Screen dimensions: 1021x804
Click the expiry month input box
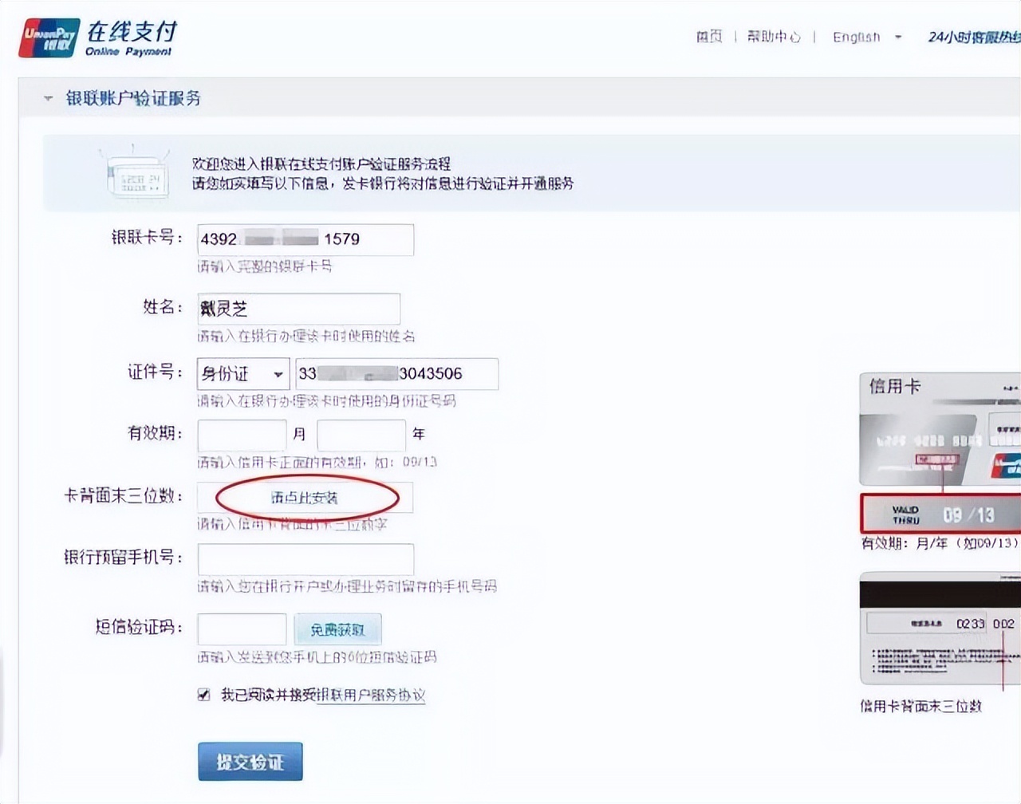[242, 434]
